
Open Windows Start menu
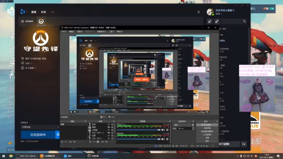[4, 156]
